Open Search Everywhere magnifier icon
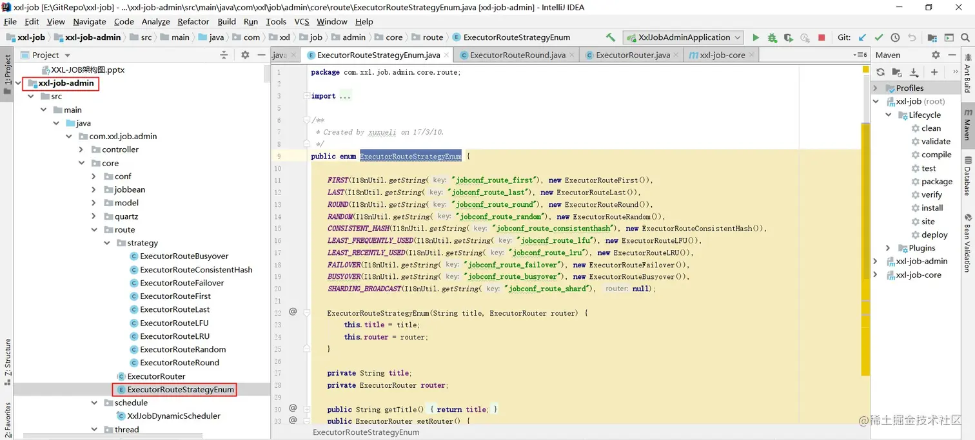The image size is (975, 440). point(965,37)
